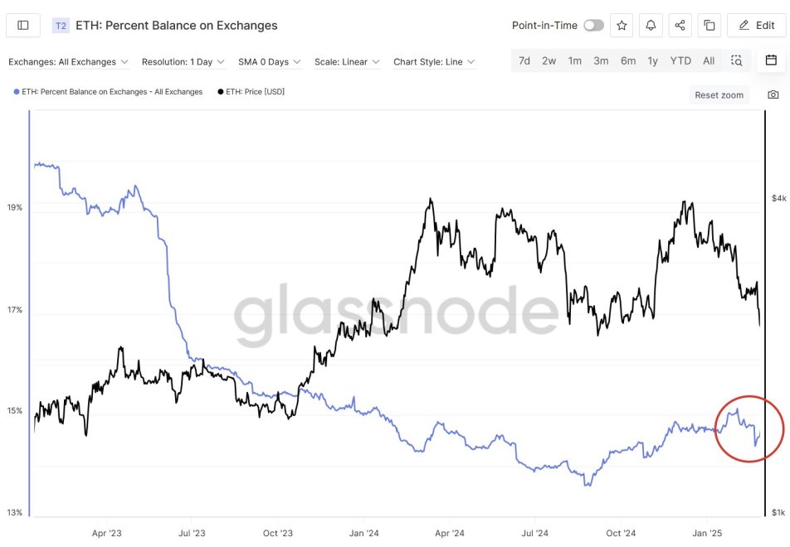Click the Edit button

click(x=756, y=26)
